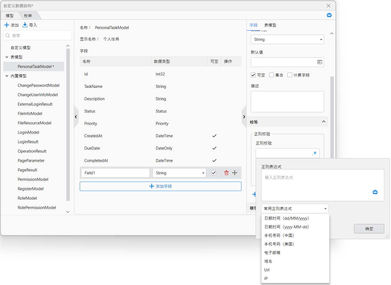Collapse the 校验 section

pyautogui.click(x=324, y=122)
